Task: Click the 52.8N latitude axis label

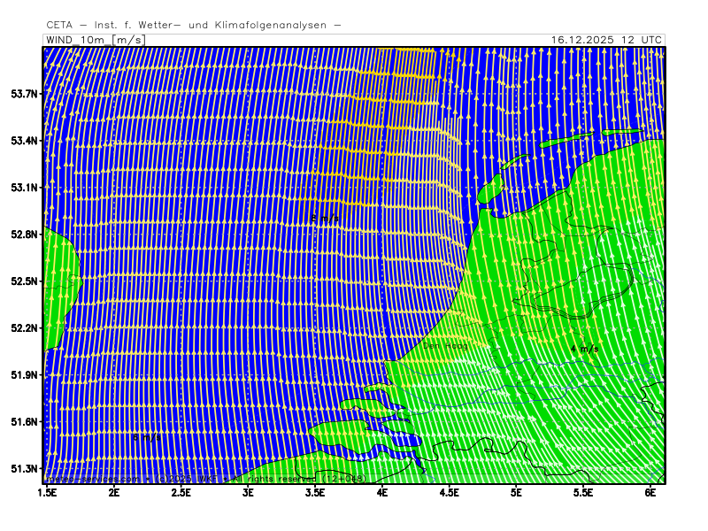Action: (24, 235)
